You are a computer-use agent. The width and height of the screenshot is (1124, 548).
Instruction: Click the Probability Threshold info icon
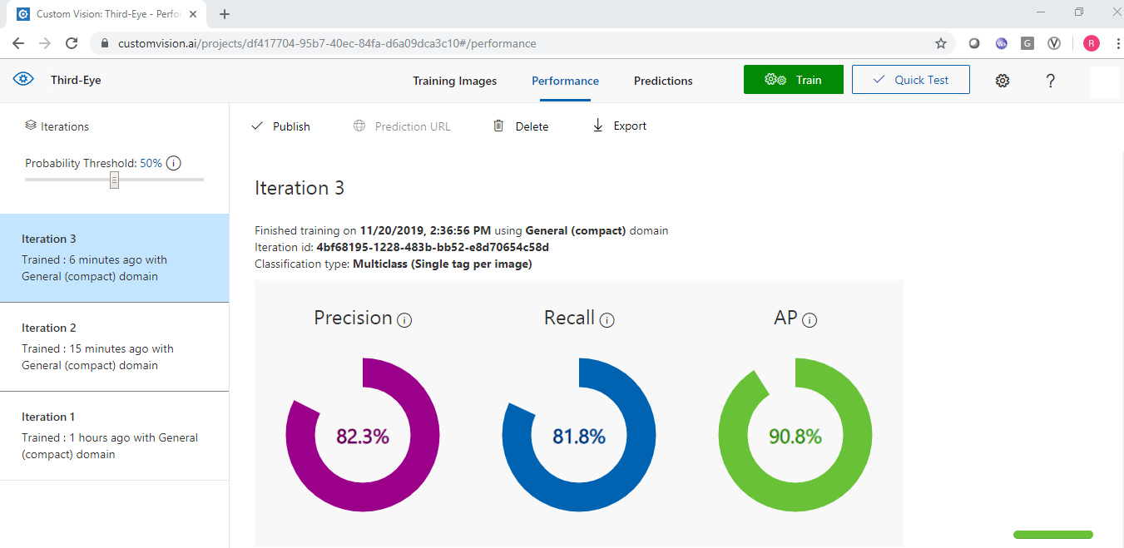173,164
